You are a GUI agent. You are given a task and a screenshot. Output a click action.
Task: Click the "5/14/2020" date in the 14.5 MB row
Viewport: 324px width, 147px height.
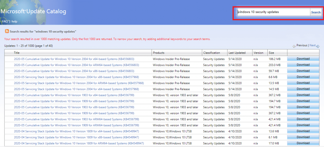pos(235,89)
